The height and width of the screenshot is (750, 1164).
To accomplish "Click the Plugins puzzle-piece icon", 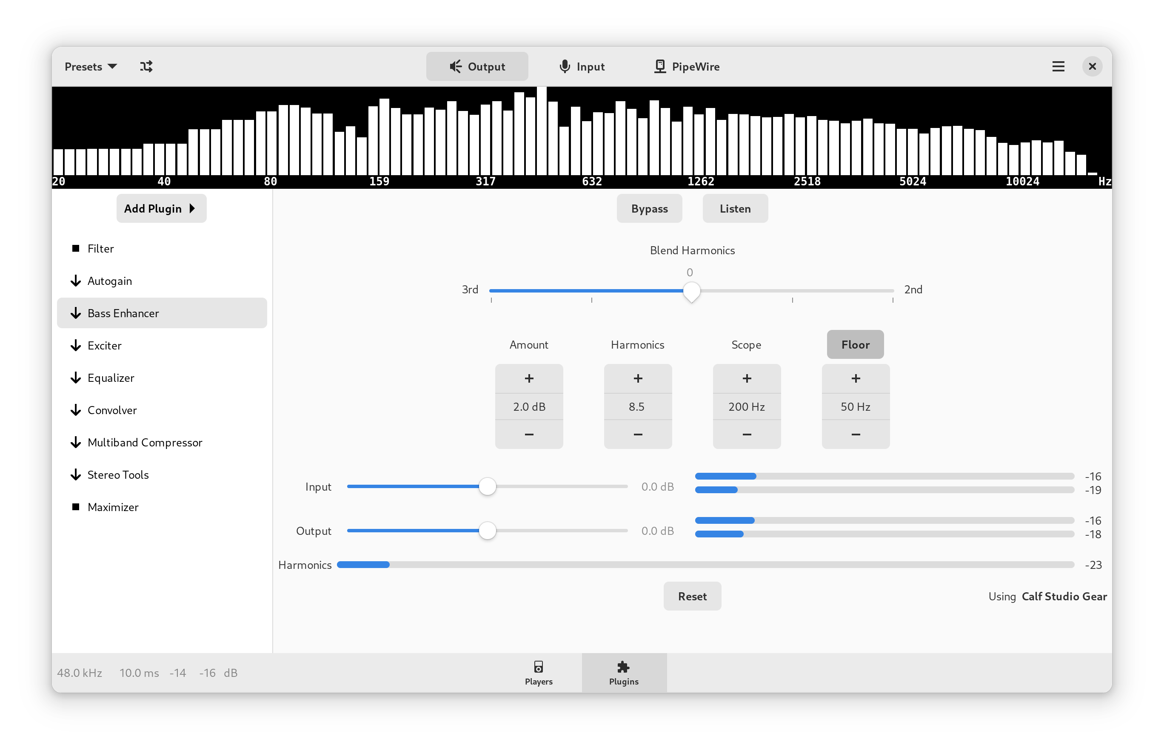I will (x=623, y=667).
